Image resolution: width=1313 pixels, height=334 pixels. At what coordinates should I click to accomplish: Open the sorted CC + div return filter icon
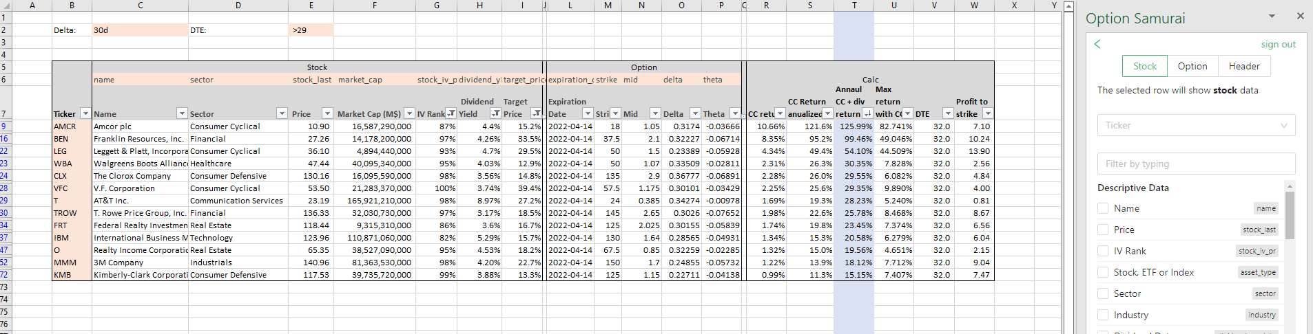pyautogui.click(x=867, y=113)
